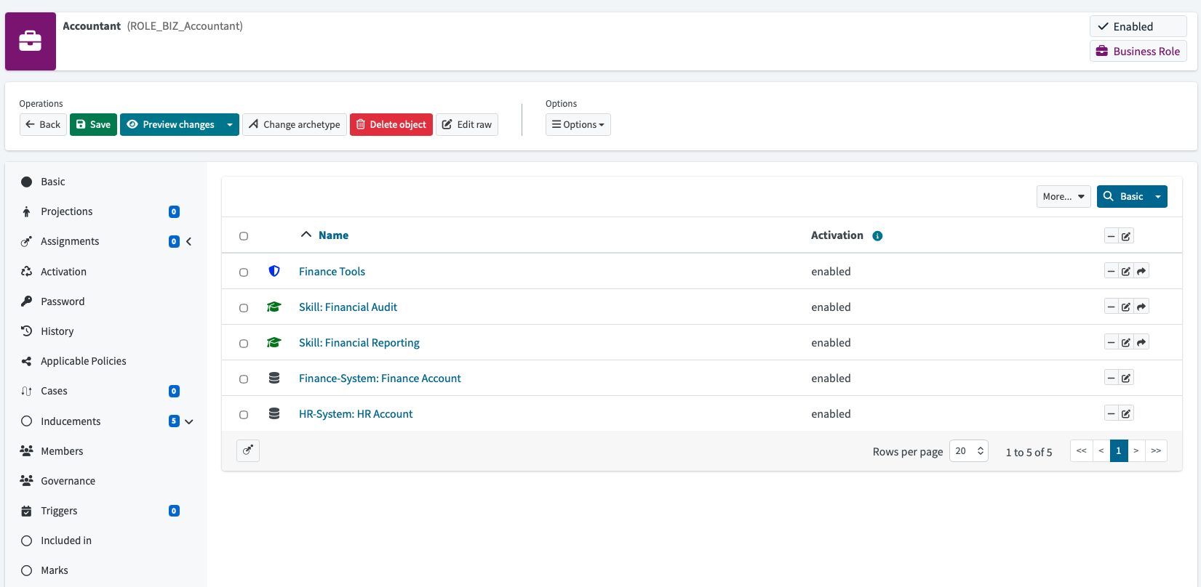Click the edit icon in Finance Tools row
This screenshot has height=587, width=1201.
1126,271
